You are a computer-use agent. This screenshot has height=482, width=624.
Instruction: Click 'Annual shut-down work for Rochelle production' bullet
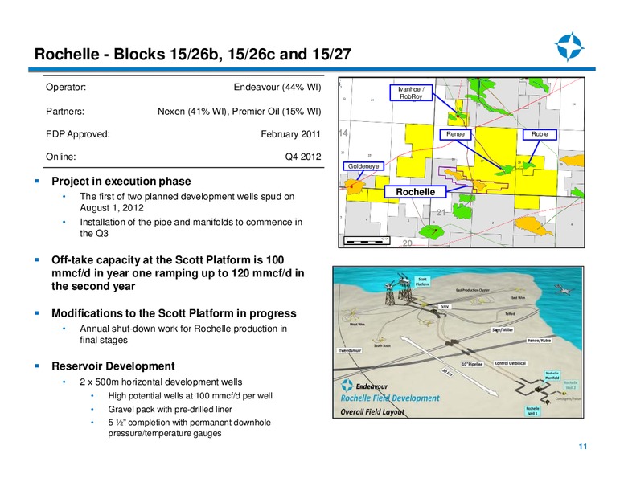pos(183,334)
